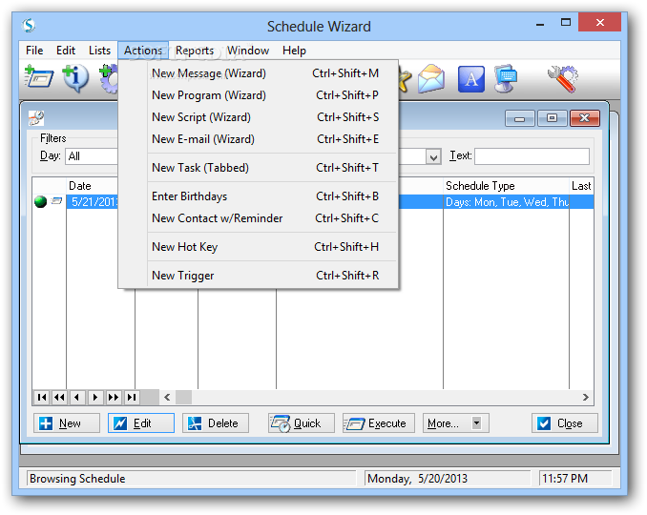Choose New Trigger

pyautogui.click(x=259, y=275)
